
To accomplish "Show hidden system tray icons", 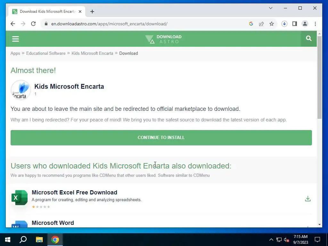I will click(x=271, y=240).
